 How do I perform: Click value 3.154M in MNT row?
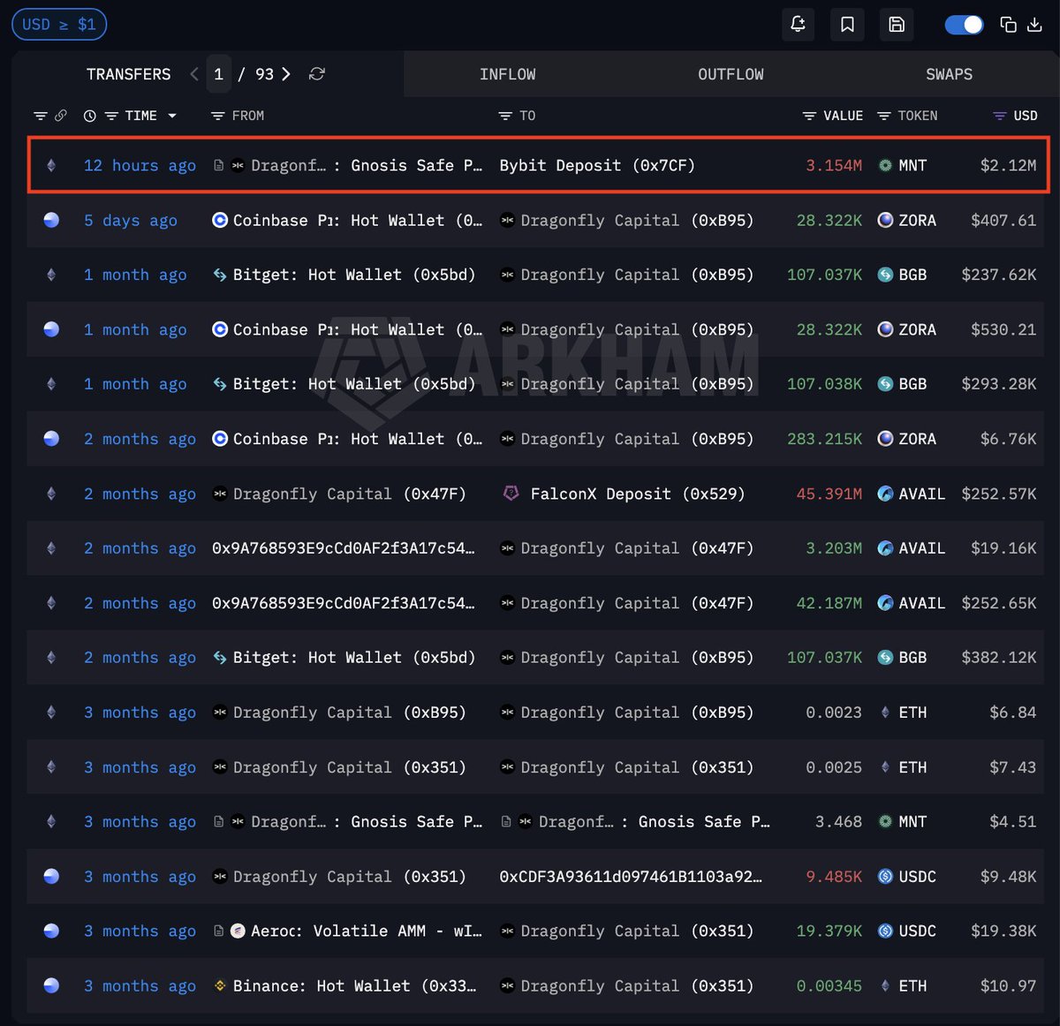point(834,165)
